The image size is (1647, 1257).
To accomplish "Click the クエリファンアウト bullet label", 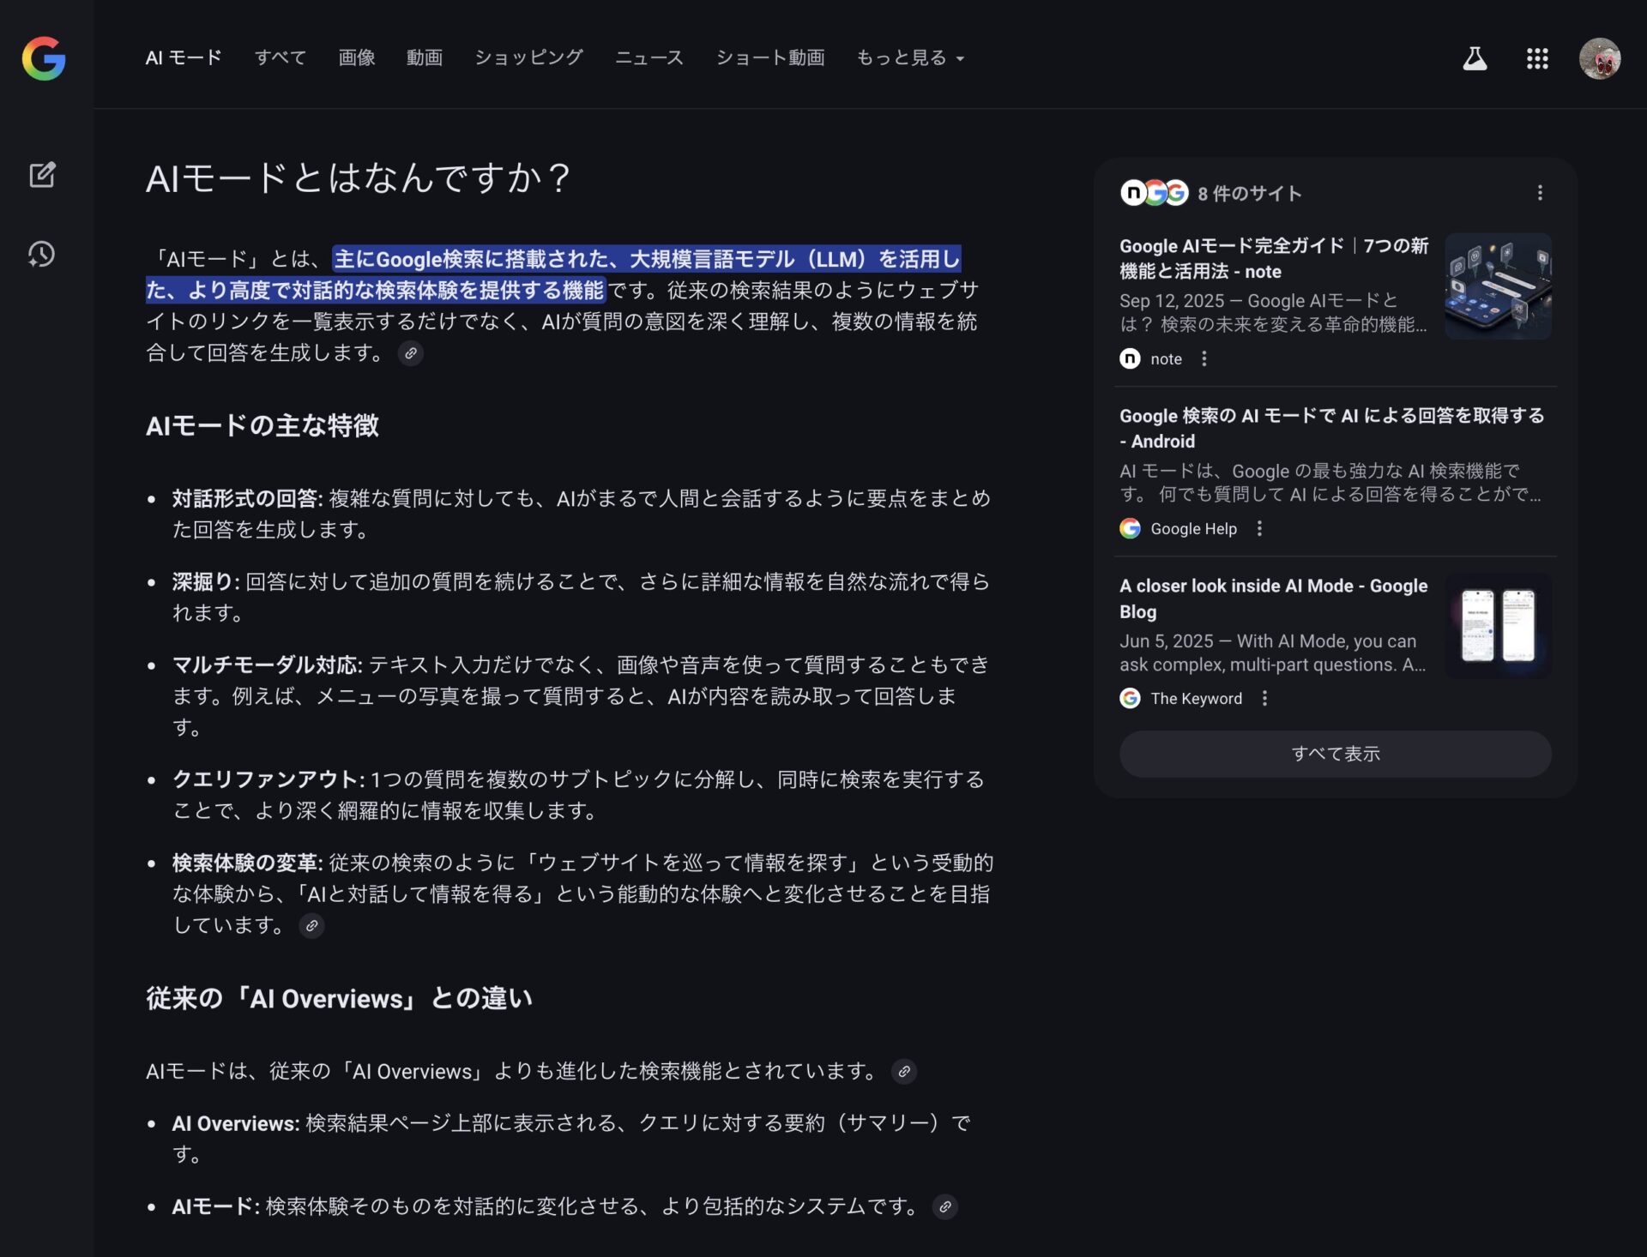I will tap(268, 779).
